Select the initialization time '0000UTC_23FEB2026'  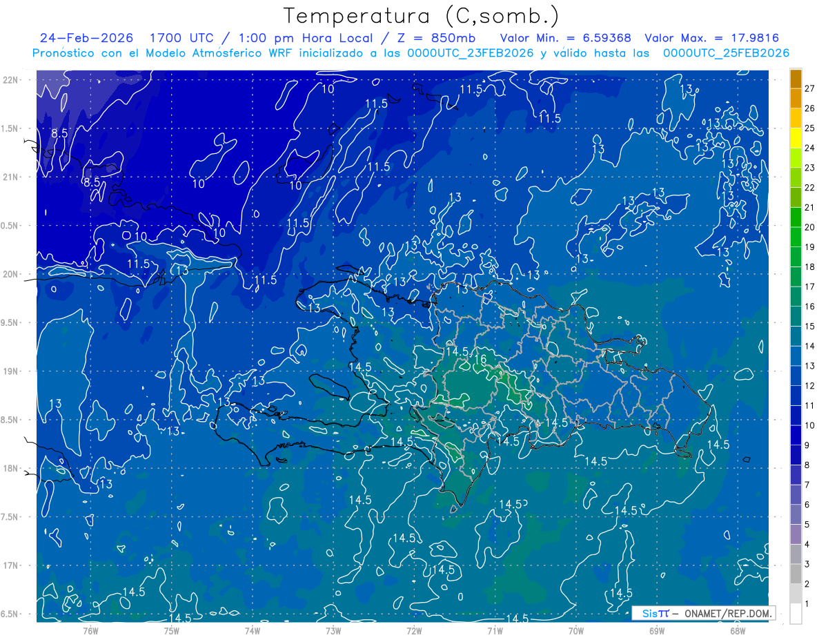pos(471,53)
